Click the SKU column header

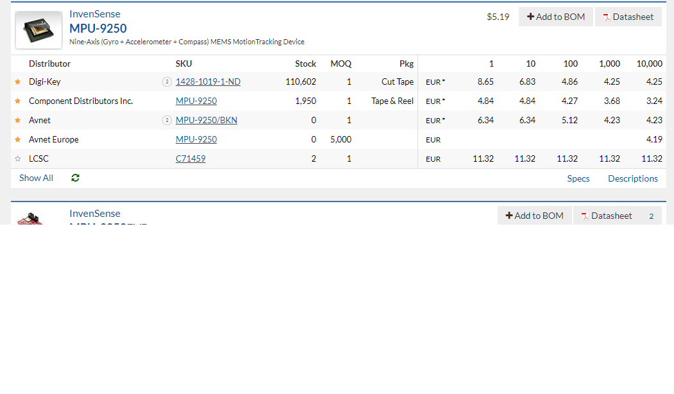point(183,64)
